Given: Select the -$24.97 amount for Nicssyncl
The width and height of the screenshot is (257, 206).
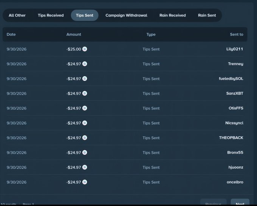Looking at the screenshot, I should pos(74,123).
